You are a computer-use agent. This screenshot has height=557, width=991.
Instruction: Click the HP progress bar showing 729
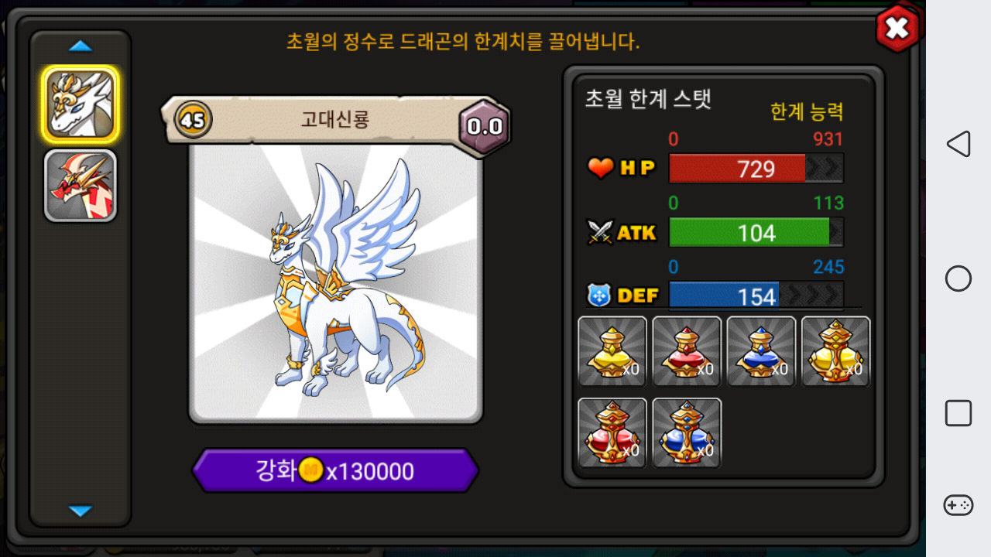point(756,169)
